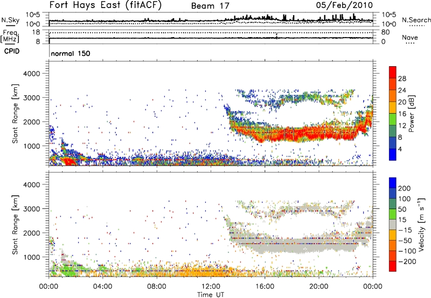
Task: Click the '04:00' time axis tick label
Action: (102, 287)
